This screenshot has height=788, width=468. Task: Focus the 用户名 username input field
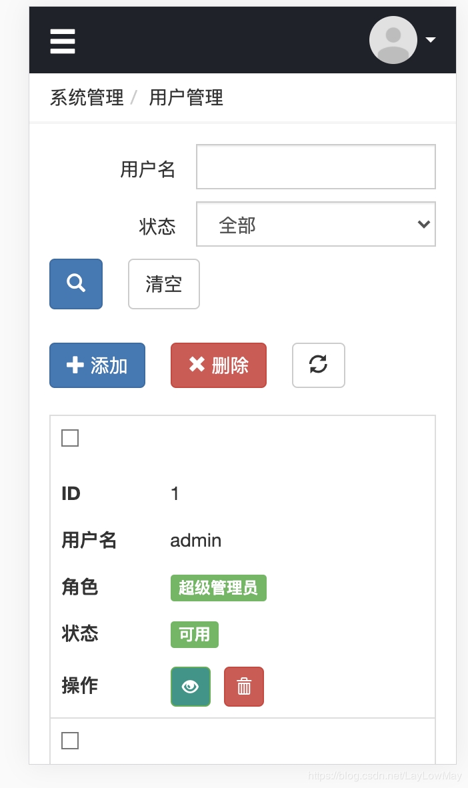point(316,167)
